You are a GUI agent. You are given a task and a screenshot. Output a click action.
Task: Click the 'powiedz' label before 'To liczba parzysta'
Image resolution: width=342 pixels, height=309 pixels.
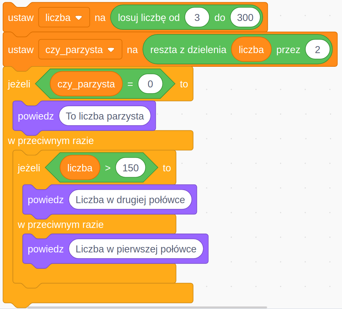(x=36, y=116)
